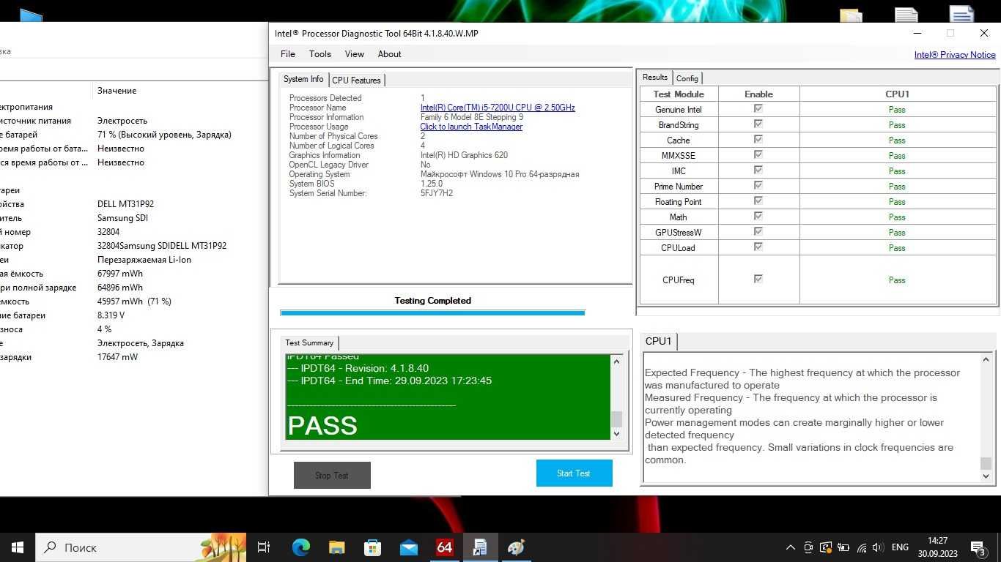The height and width of the screenshot is (562, 1001).
Task: Toggle the CPUFreq test checkbox
Action: [758, 279]
